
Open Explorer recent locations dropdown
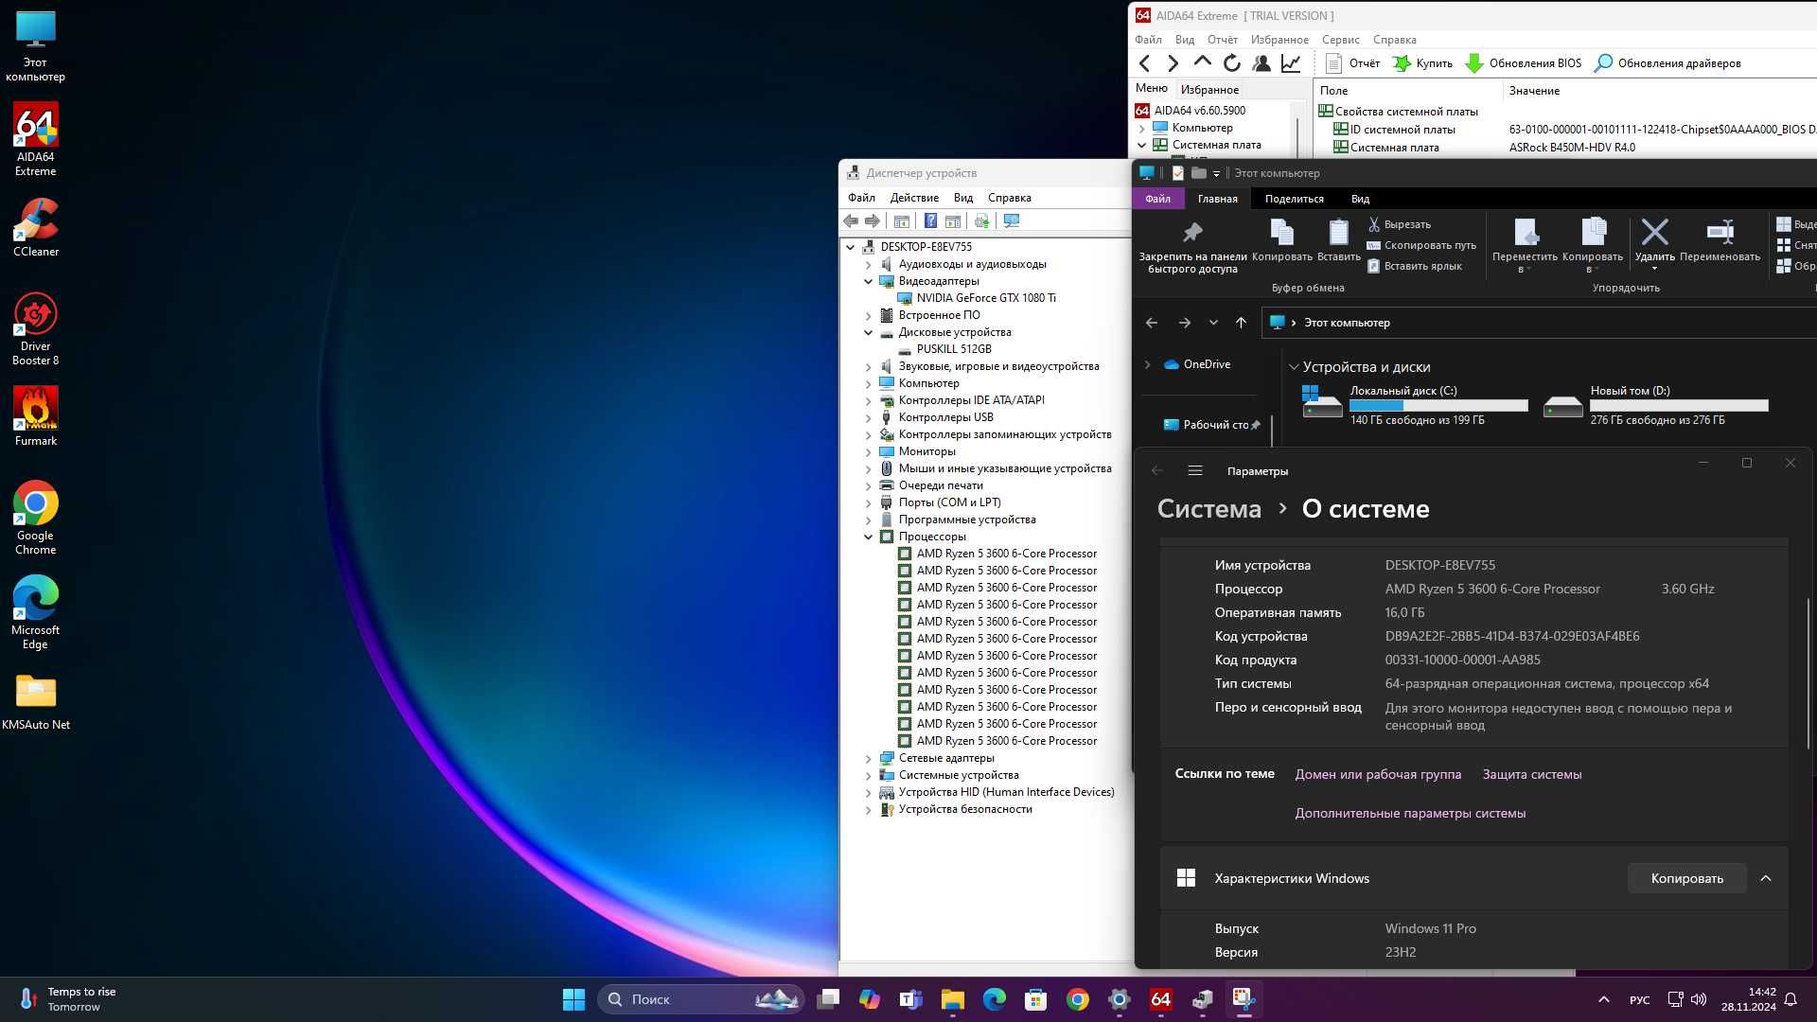pos(1213,323)
